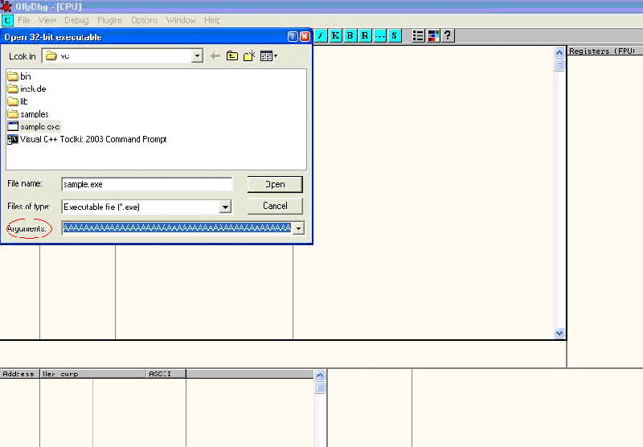Open debugging options list icon
Screen dimensions: 643x447
click(x=418, y=35)
